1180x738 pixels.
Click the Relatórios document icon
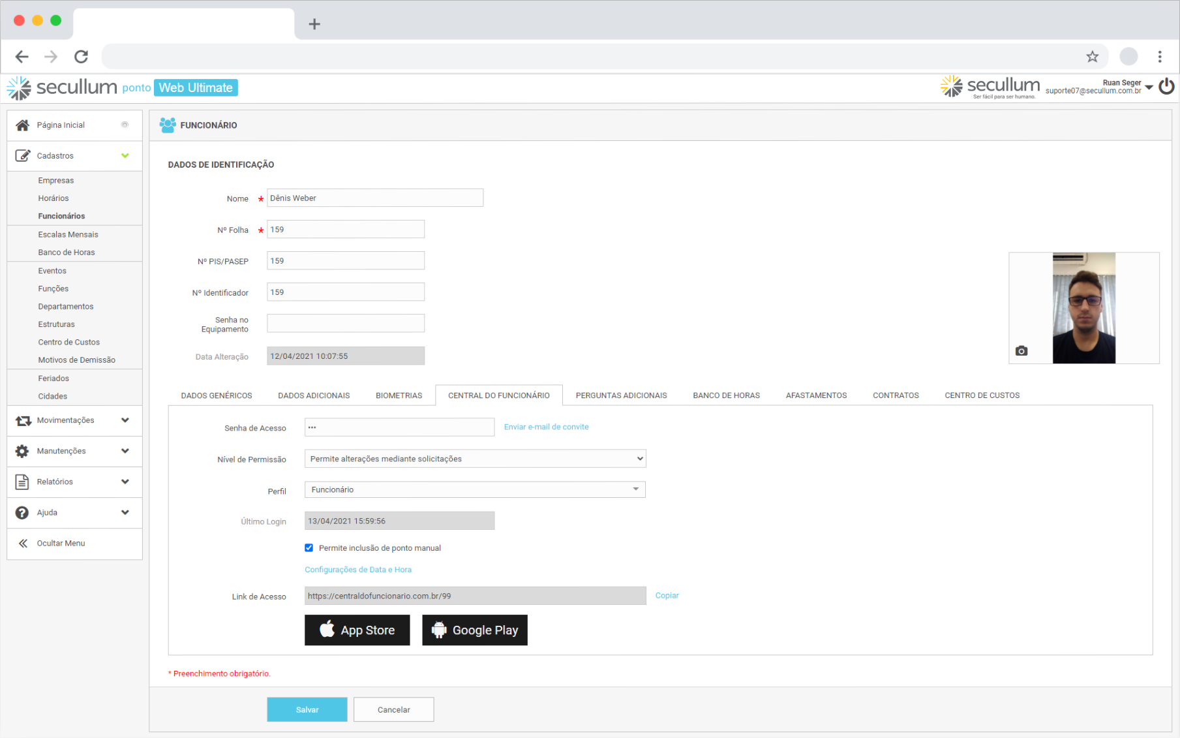tap(22, 482)
